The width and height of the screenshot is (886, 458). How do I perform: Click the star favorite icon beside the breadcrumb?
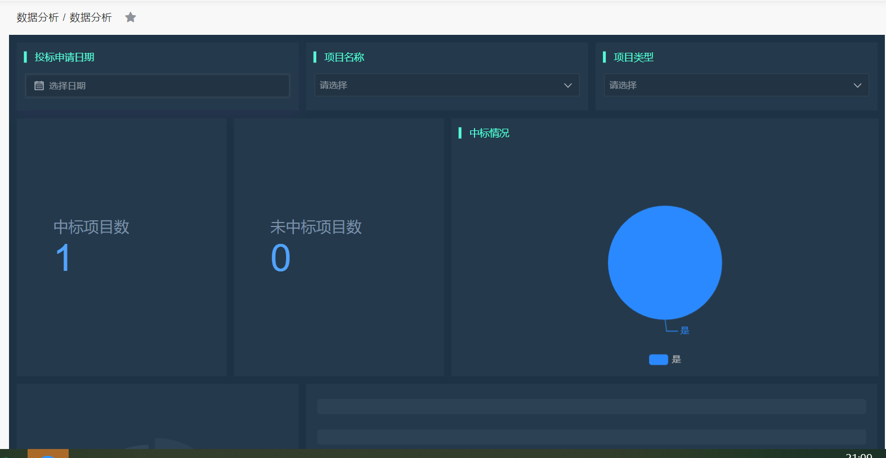(x=131, y=17)
